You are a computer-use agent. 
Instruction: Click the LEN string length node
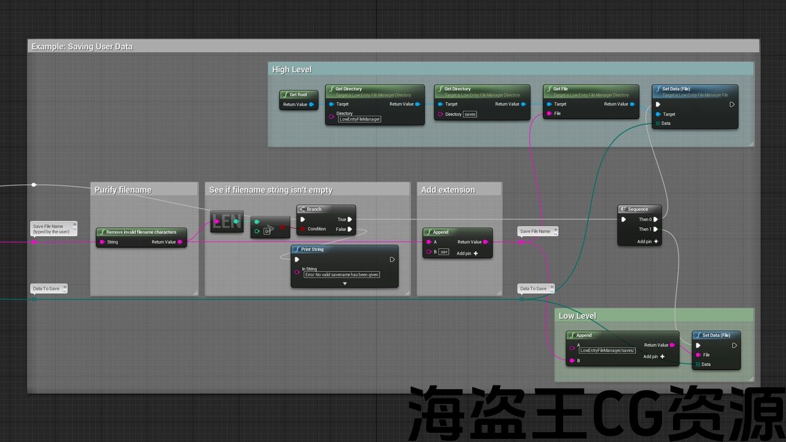[x=227, y=222]
